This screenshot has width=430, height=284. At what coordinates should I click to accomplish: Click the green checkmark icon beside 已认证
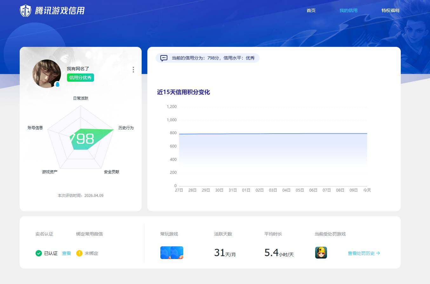coord(38,253)
